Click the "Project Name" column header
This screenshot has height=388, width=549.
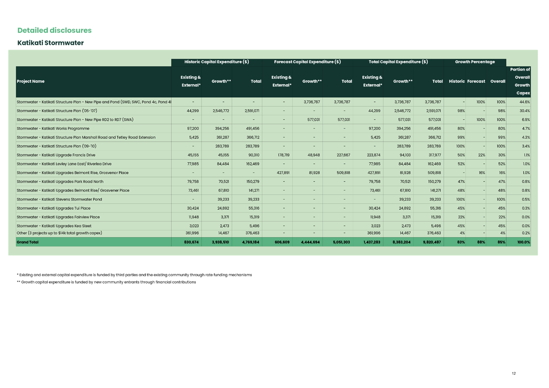click(x=30, y=81)
